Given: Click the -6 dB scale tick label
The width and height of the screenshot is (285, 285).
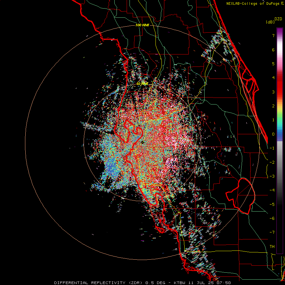Looking at the screenshot, I should [272, 218].
